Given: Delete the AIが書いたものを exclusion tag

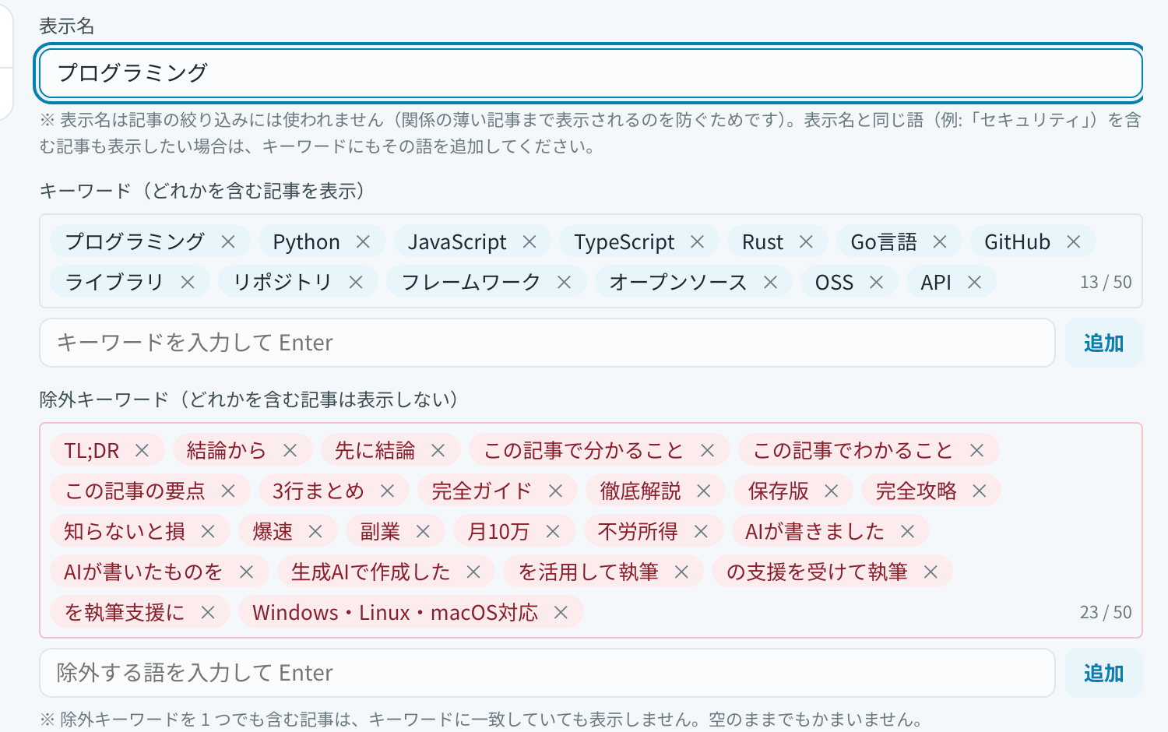Looking at the screenshot, I should pyautogui.click(x=247, y=572).
